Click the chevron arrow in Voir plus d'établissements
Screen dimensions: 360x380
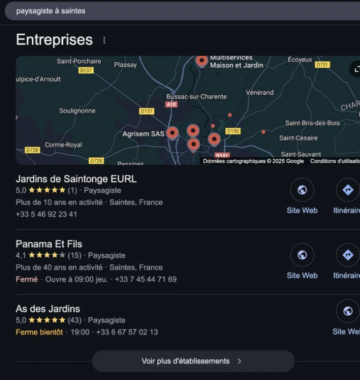240,361
